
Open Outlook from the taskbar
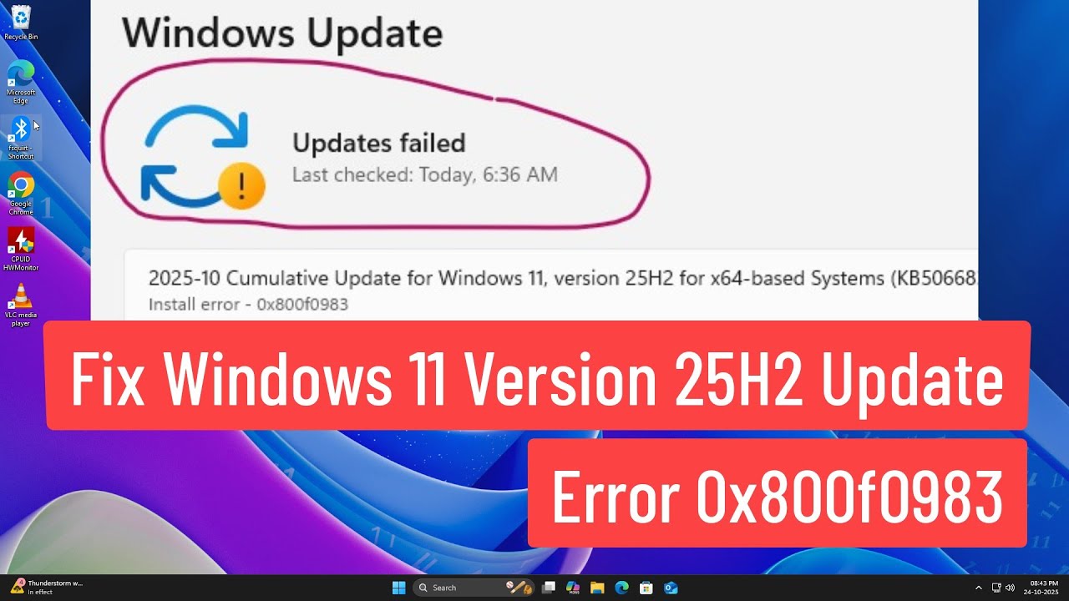click(670, 588)
